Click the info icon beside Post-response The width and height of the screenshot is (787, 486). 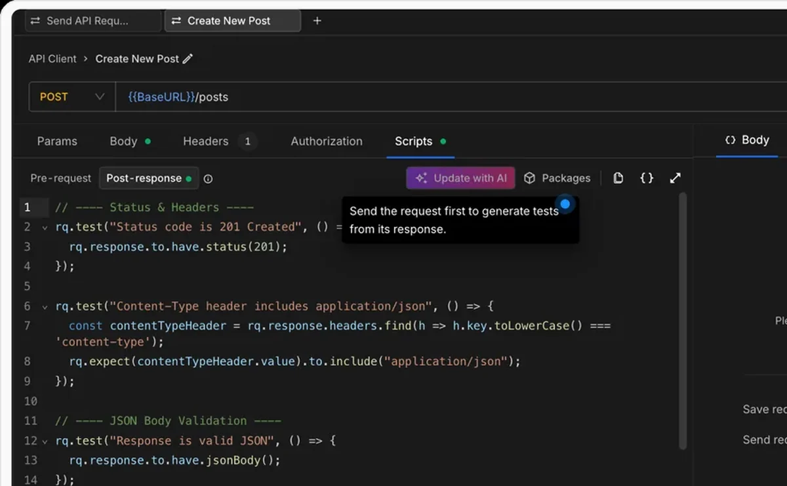pyautogui.click(x=208, y=178)
